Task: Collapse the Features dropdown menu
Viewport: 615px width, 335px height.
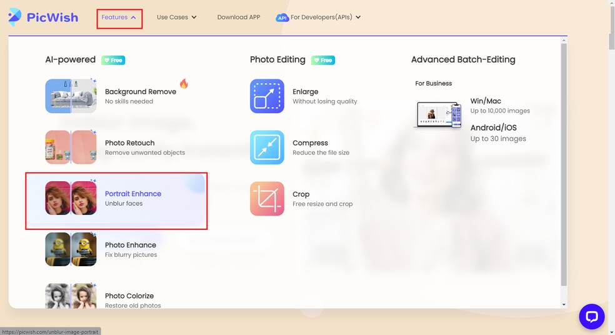Action: [x=119, y=17]
